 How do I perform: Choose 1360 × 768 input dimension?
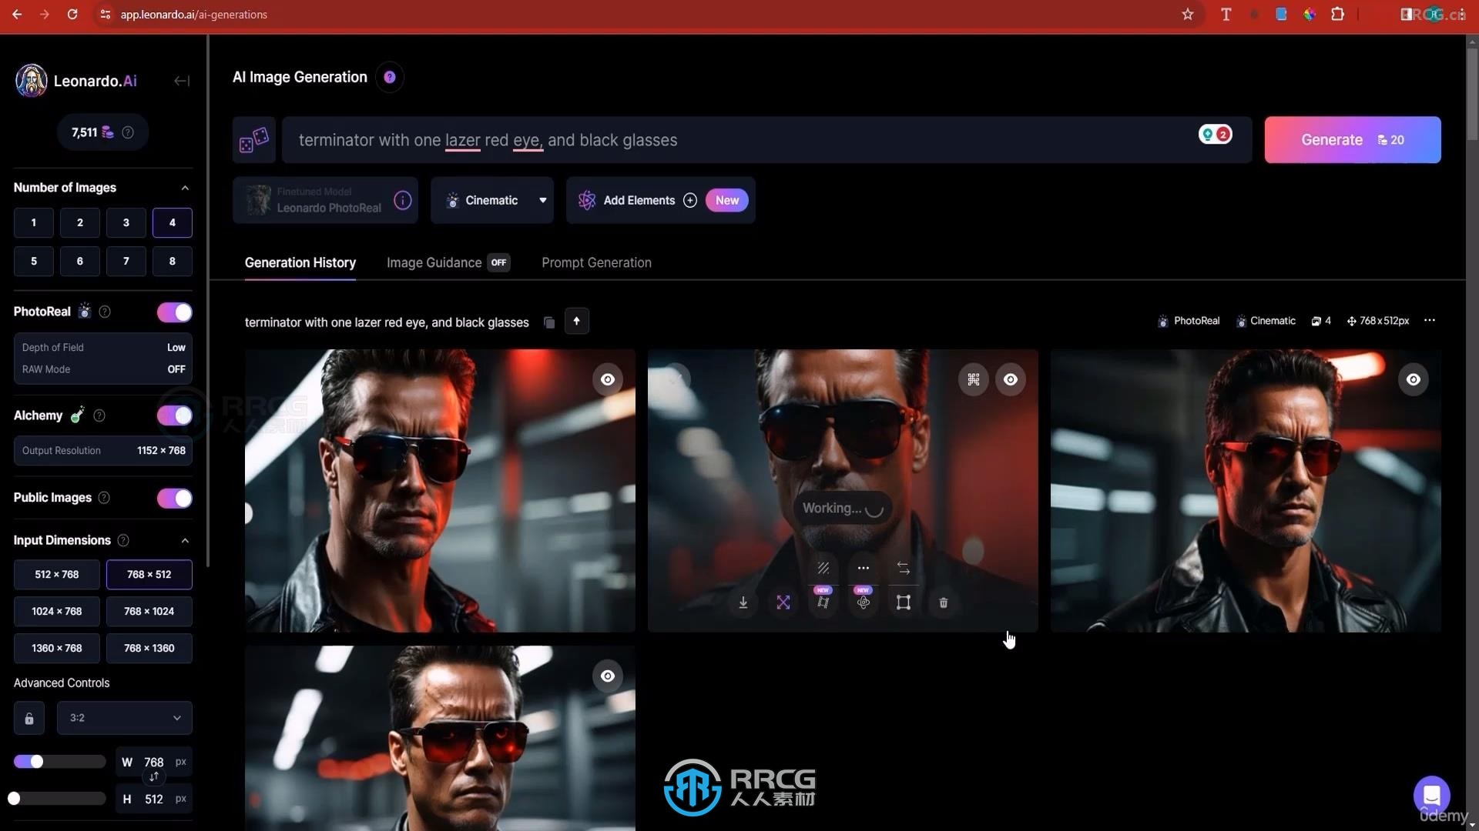pos(57,649)
